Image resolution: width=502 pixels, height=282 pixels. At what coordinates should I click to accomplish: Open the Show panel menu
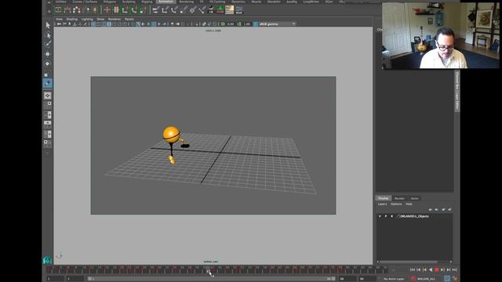(x=100, y=19)
